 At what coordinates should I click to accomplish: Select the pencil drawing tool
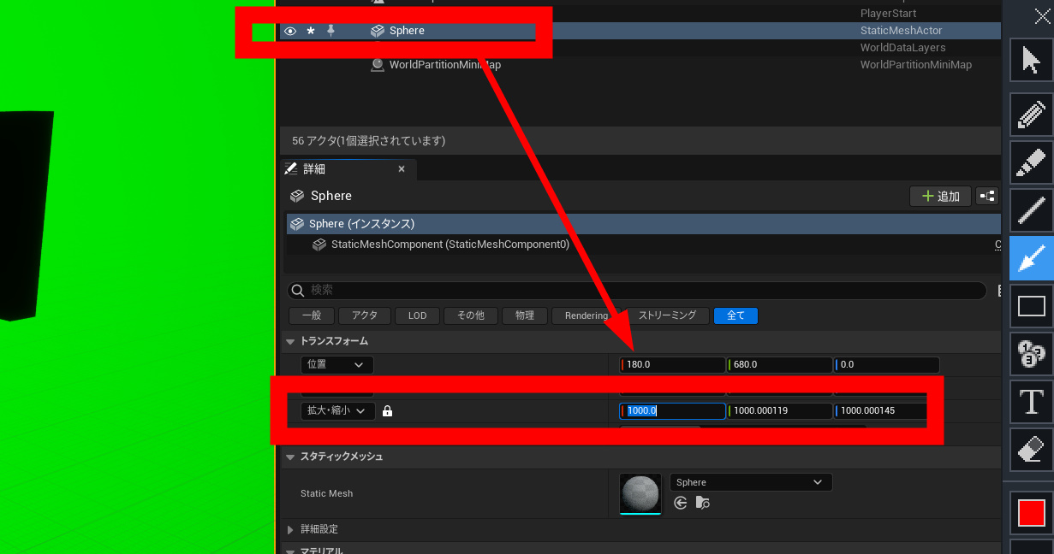(x=1031, y=115)
